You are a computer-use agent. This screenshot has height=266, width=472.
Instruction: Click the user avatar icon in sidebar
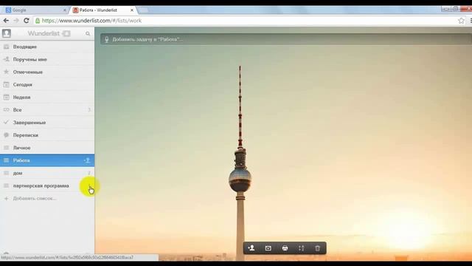pyautogui.click(x=7, y=33)
